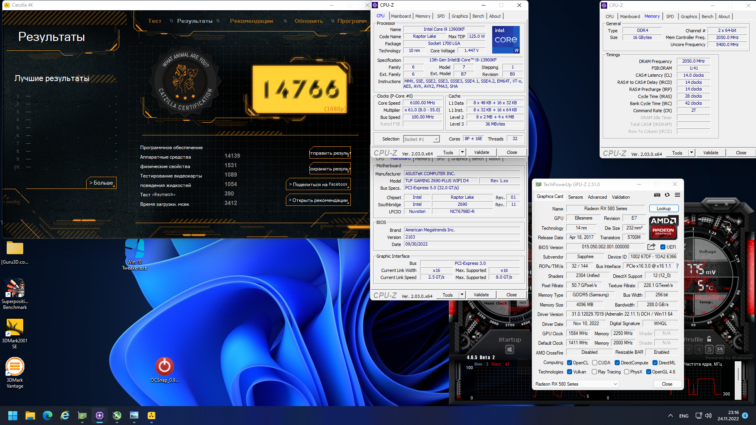Screen dimensions: 756x425
Task: Switch to the Sensors tab in GPU-Z
Action: [575, 197]
